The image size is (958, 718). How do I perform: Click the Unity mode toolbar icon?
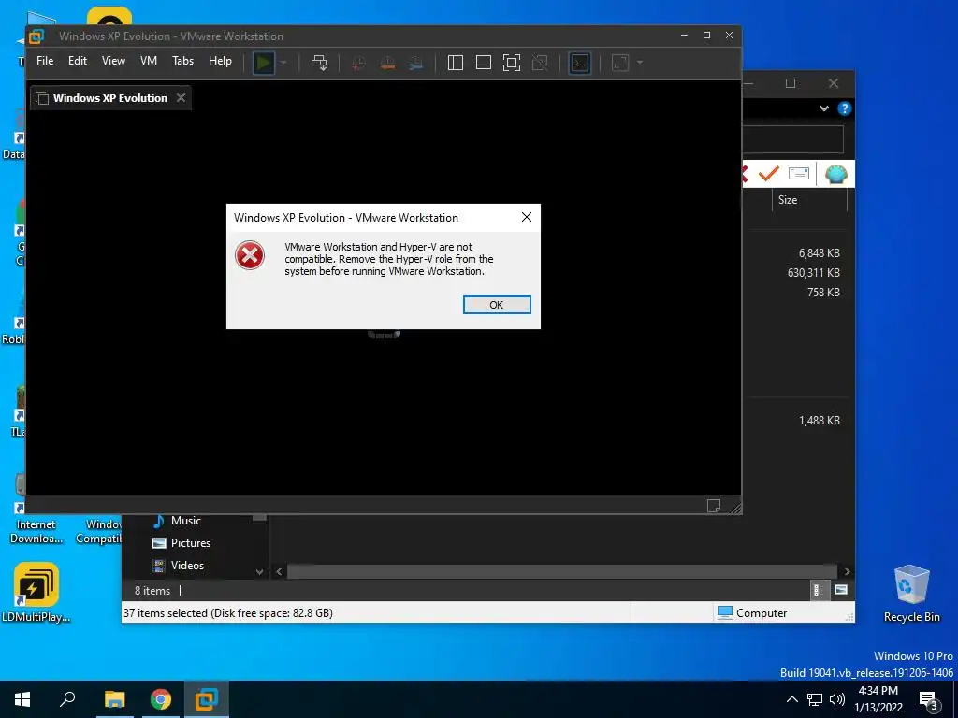tap(540, 63)
